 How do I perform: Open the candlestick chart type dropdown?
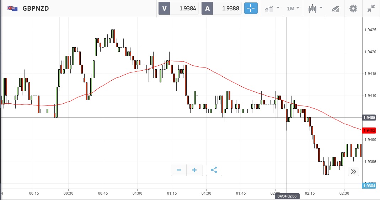[315, 9]
